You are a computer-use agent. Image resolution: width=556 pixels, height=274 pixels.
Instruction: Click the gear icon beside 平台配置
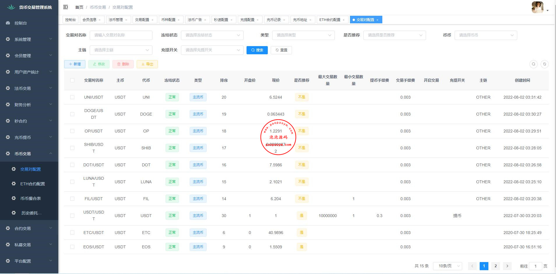8,261
